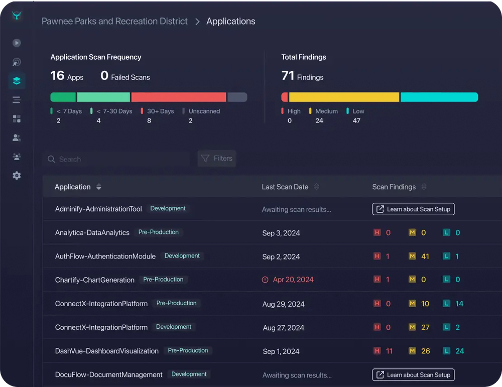Viewport: 502px width, 387px height.
Task: Click the bull logo at sidebar top
Action: [x=17, y=16]
